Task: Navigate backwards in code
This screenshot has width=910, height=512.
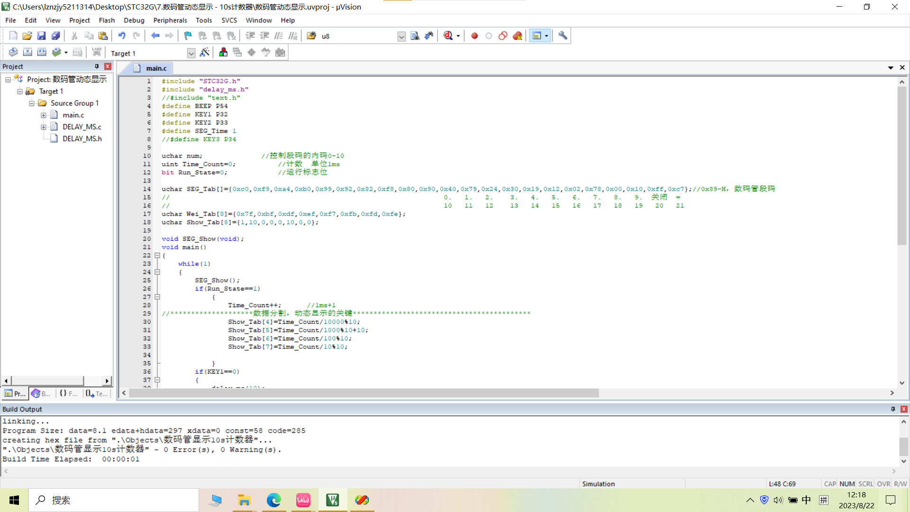Action: click(155, 36)
